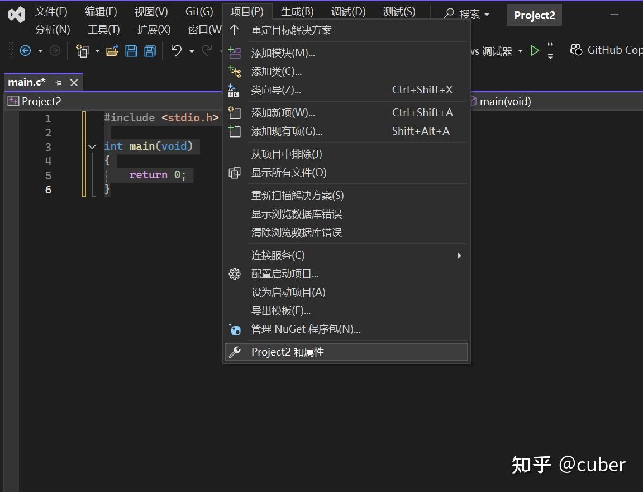Image resolution: width=643 pixels, height=492 pixels.
Task: Choose 添加新项(W)... entry
Action: click(346, 113)
